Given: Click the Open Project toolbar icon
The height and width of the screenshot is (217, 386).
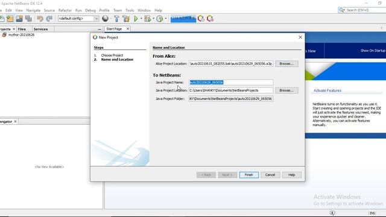Looking at the screenshot, I should point(19,19).
